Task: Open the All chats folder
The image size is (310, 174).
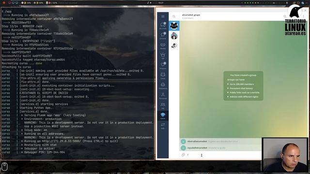Action: pos(163,26)
